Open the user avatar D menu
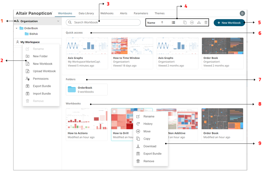262x171 pixels. (x=242, y=13)
